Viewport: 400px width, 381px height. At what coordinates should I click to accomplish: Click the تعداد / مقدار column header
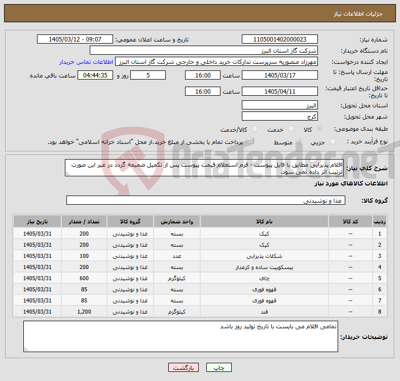tap(84, 221)
